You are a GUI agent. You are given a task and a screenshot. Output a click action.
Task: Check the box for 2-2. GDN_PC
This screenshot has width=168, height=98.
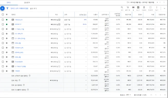tap(3, 34)
